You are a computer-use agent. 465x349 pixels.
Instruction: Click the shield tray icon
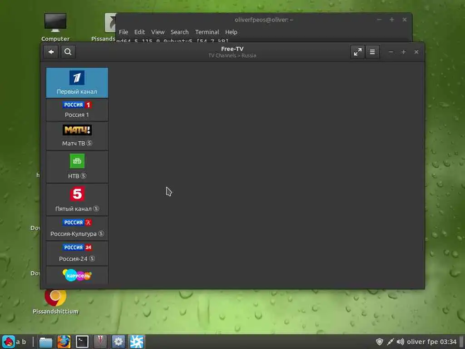tap(379, 342)
